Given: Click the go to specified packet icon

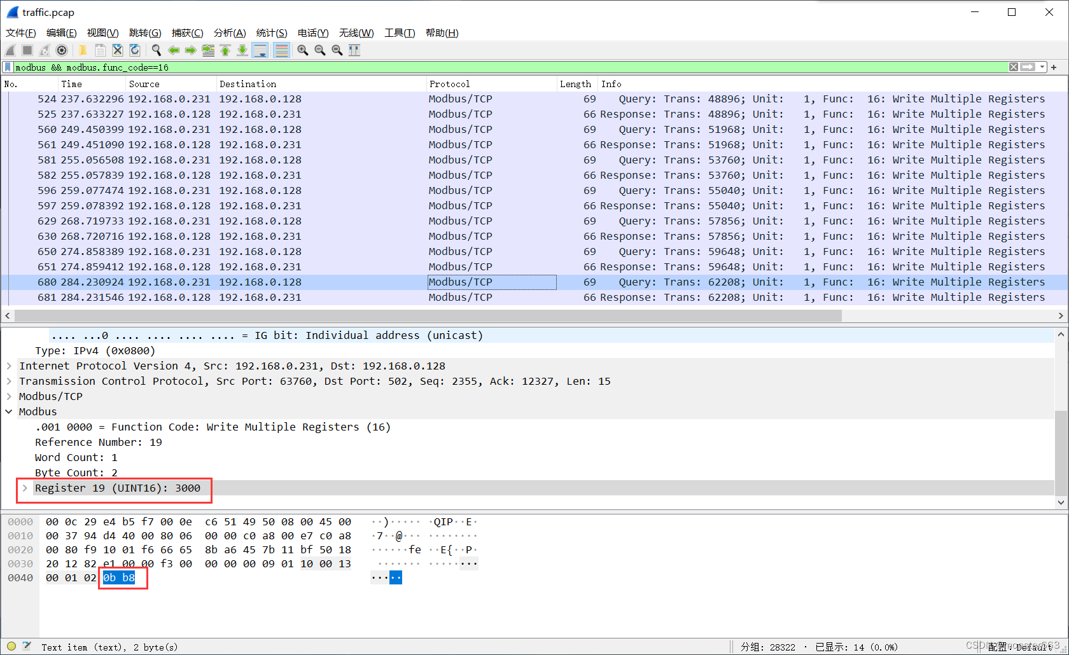Looking at the screenshot, I should (207, 50).
